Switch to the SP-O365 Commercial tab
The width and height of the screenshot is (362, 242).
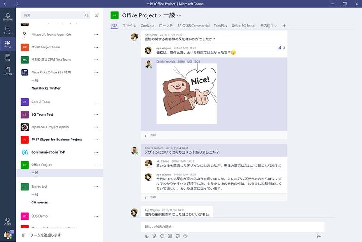tap(193, 26)
